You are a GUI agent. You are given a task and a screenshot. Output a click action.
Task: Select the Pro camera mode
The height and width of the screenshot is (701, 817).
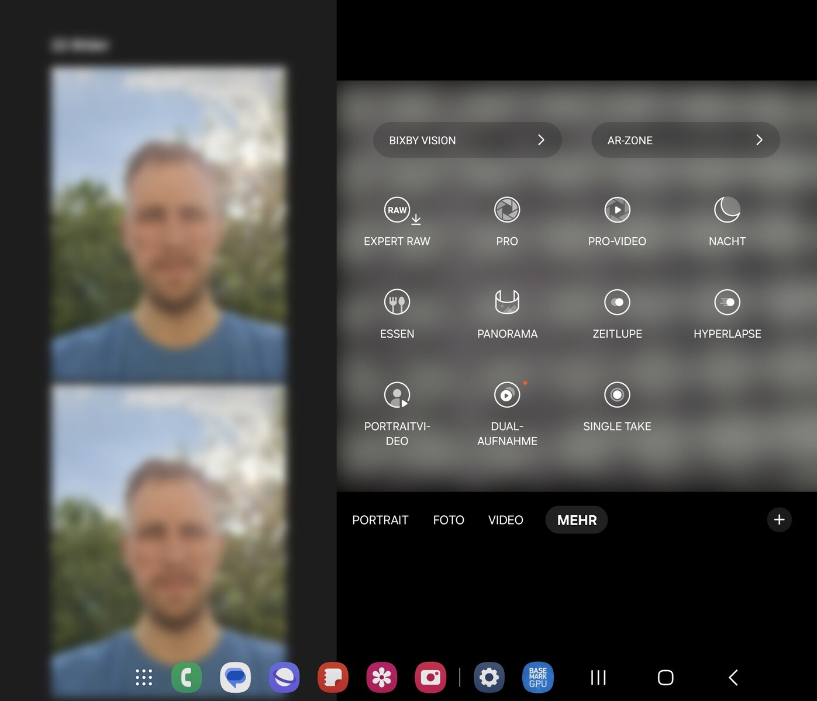coord(507,221)
